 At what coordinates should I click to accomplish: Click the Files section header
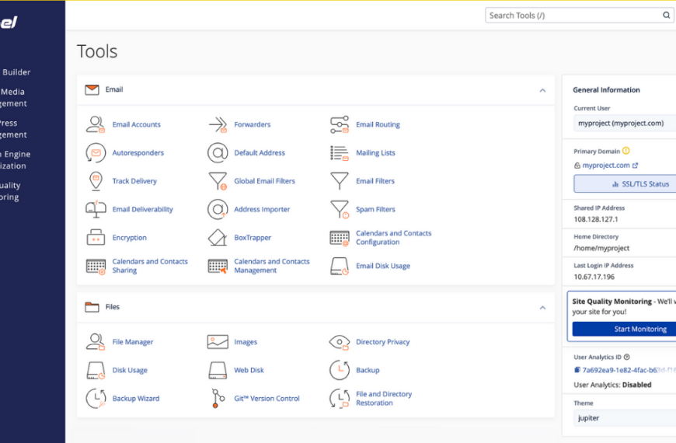pyautogui.click(x=315, y=307)
